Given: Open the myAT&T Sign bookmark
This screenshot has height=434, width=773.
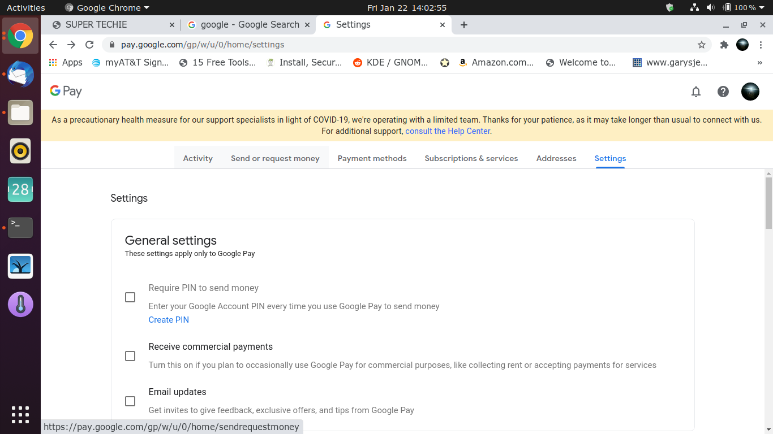Looking at the screenshot, I should (x=130, y=63).
